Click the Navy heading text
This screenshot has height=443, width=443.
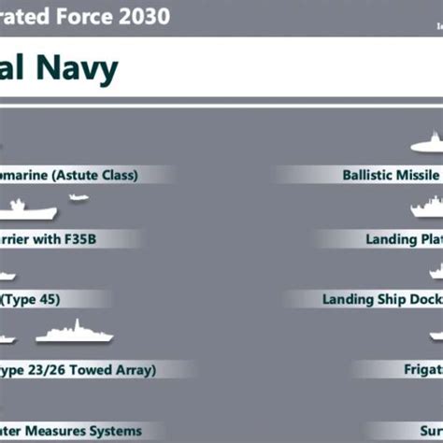[77, 68]
